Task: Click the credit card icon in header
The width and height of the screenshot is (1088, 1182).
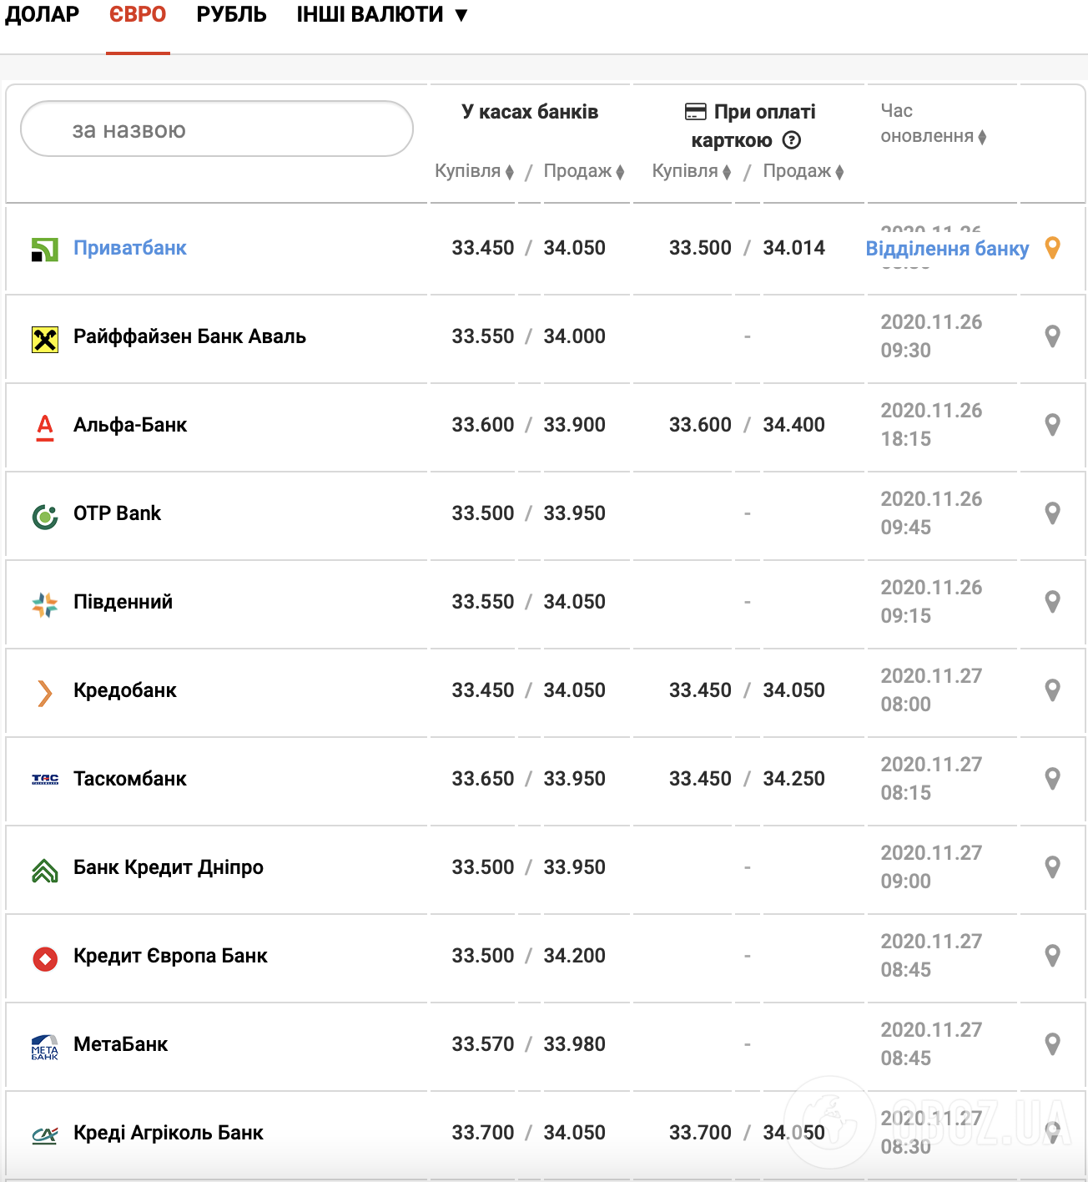Action: click(695, 112)
